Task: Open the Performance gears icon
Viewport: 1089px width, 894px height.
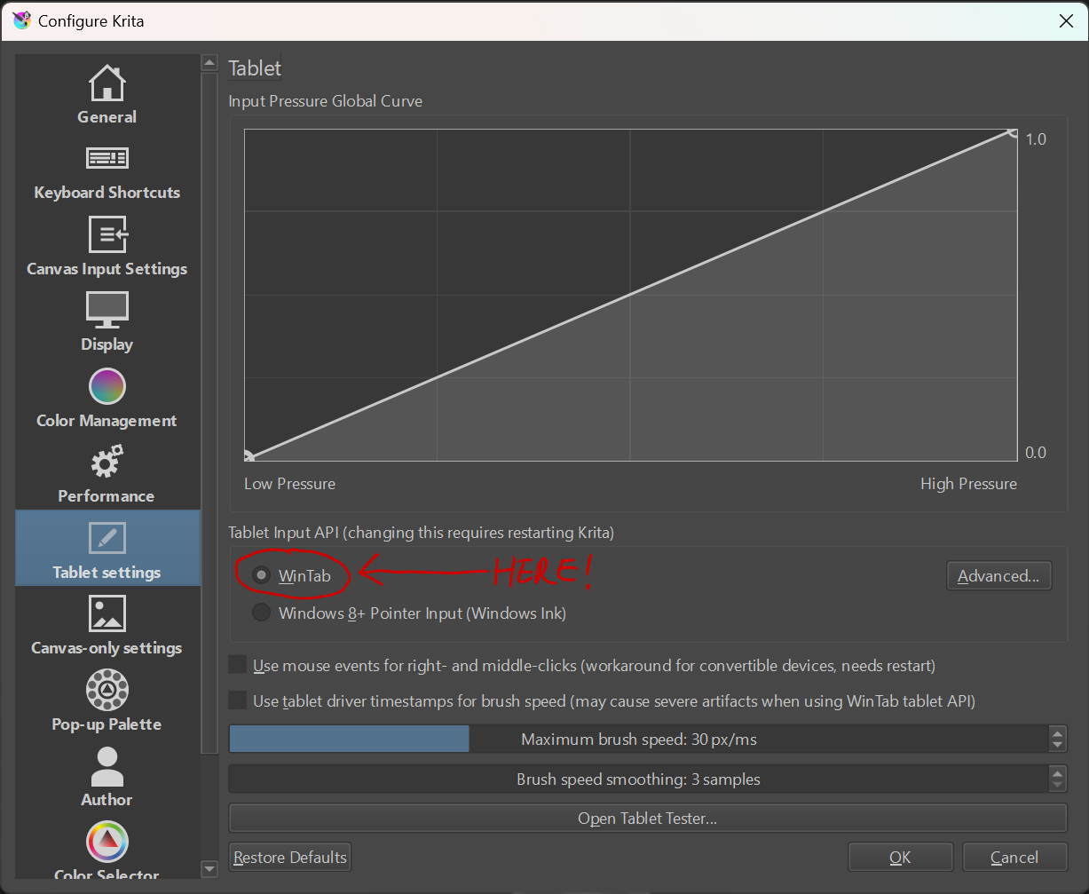Action: click(x=107, y=463)
